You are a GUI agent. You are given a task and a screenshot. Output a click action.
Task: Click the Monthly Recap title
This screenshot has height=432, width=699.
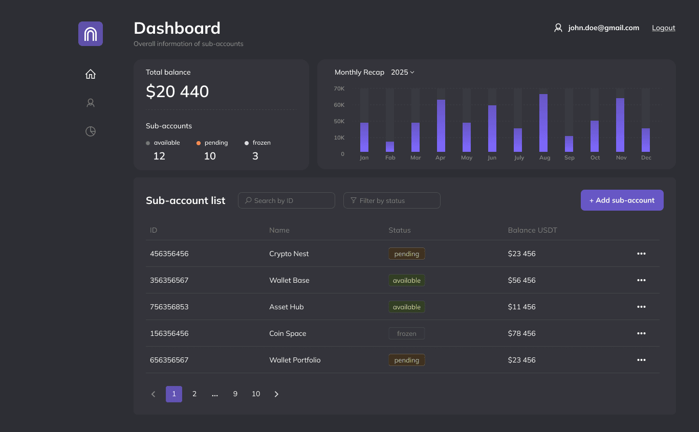(359, 72)
